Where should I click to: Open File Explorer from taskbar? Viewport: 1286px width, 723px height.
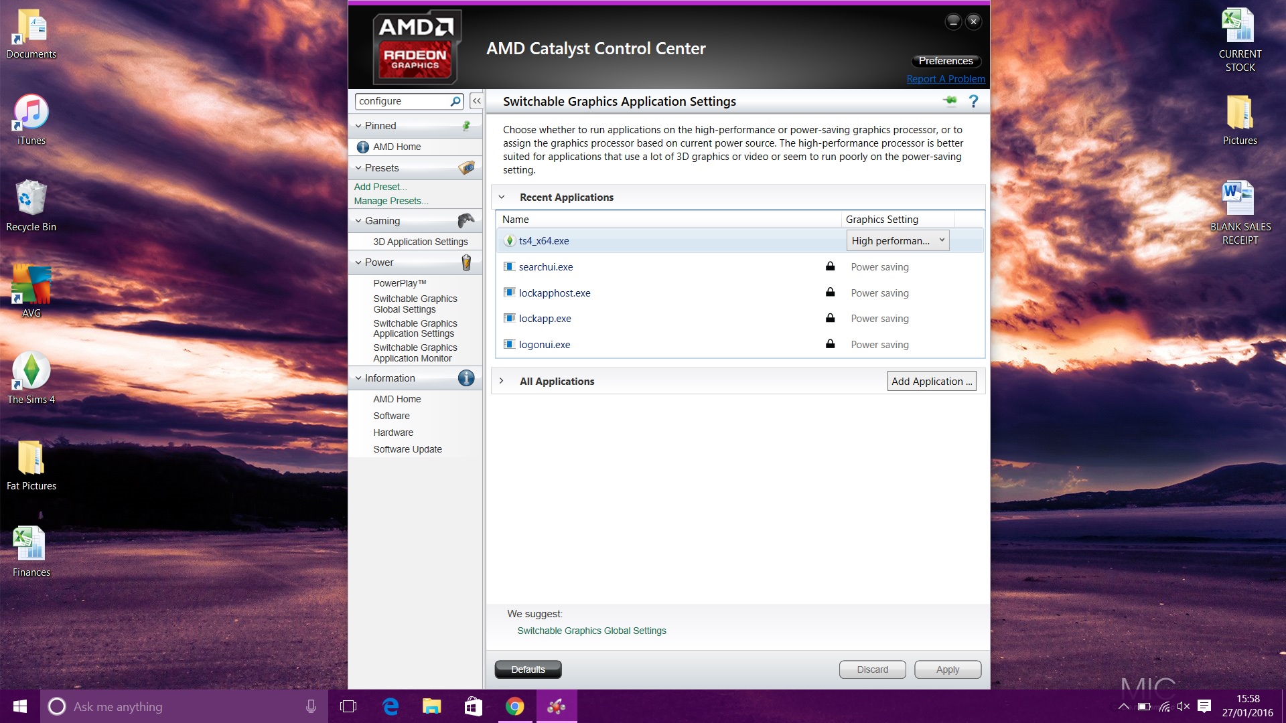tap(432, 706)
